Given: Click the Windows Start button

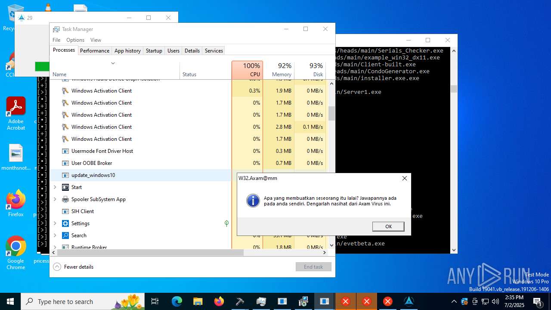Looking at the screenshot, I should pos(10,301).
